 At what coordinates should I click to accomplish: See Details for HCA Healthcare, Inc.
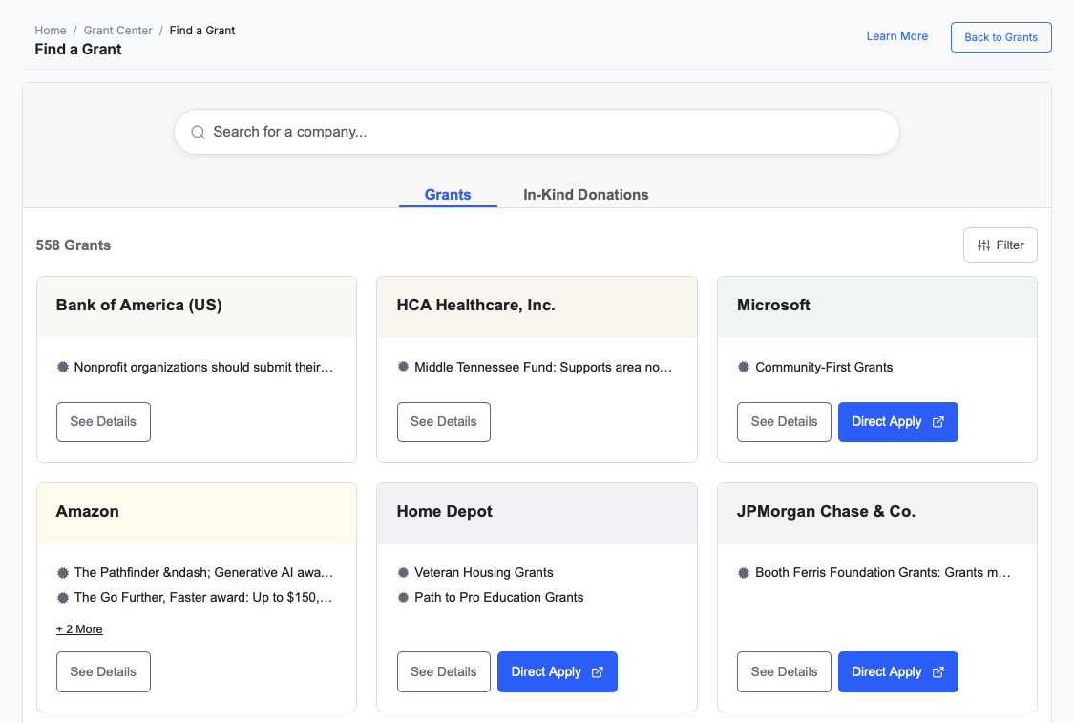[444, 422]
